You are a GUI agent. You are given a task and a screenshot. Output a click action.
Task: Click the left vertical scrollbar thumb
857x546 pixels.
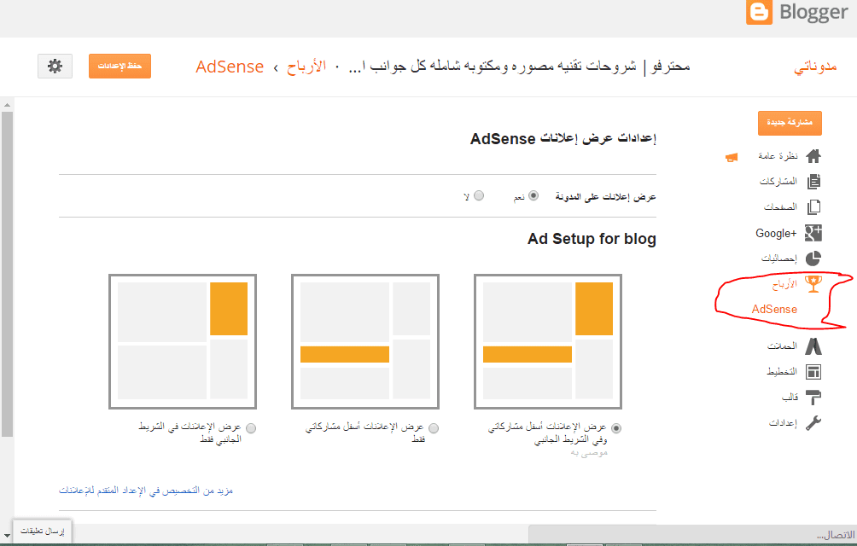point(7,274)
